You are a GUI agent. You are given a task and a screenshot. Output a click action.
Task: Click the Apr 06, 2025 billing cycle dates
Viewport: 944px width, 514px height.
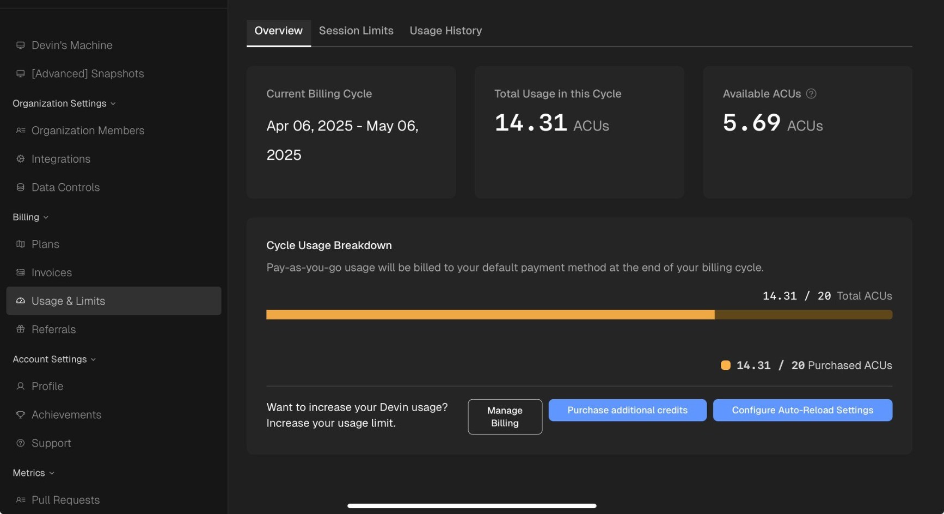[x=342, y=140]
